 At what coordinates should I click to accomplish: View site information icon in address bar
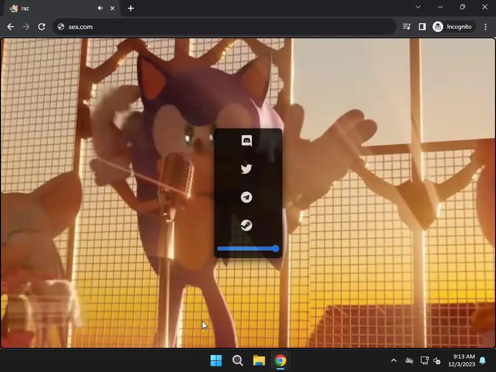(x=61, y=27)
